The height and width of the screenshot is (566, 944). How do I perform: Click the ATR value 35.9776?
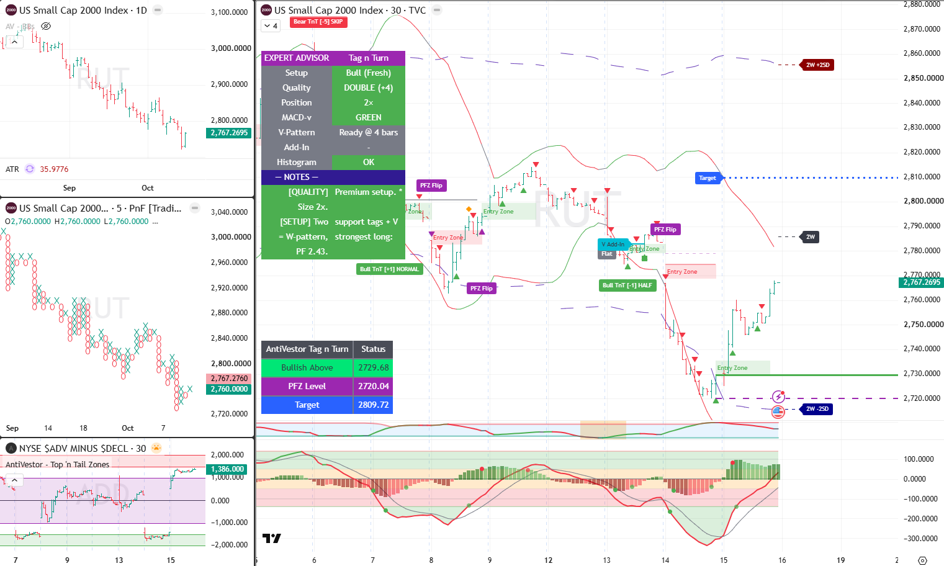tap(54, 169)
